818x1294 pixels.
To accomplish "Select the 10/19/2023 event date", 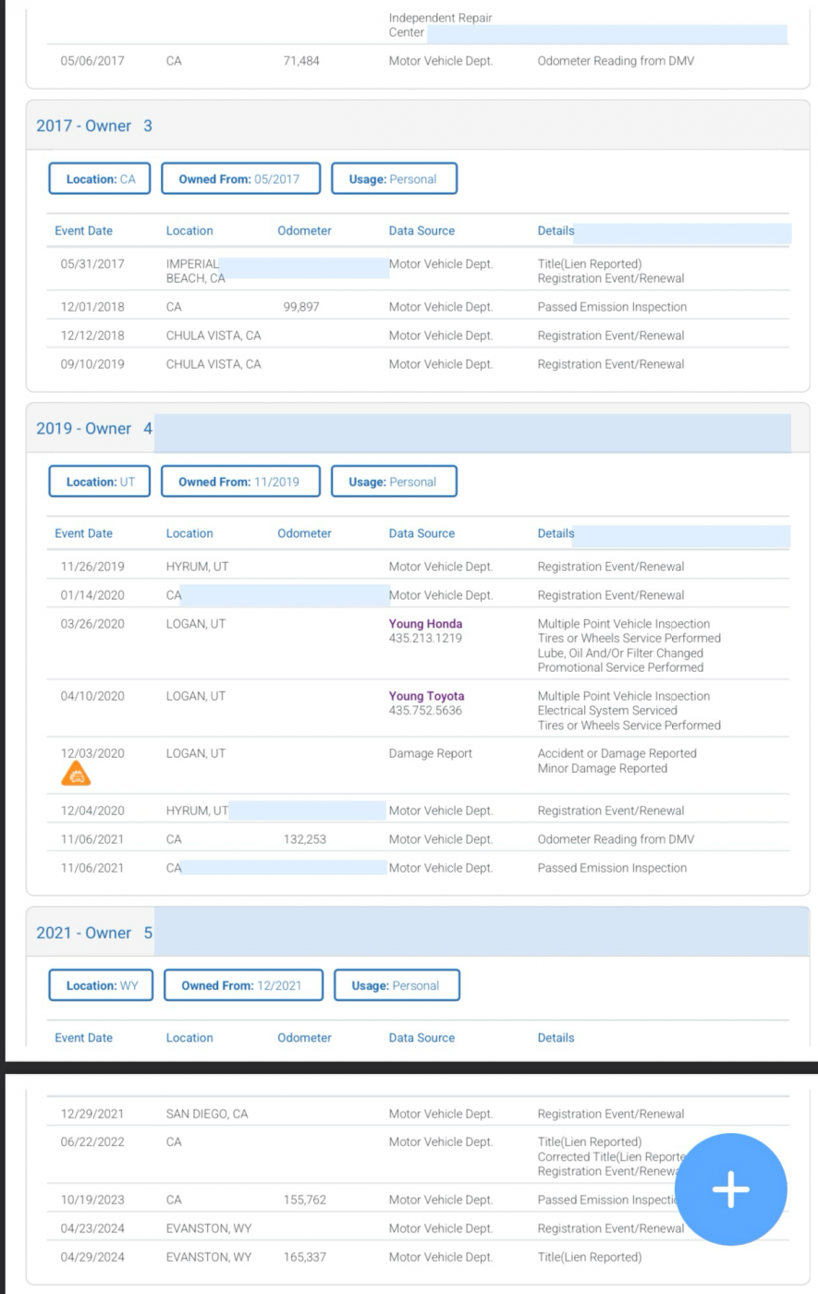I will click(92, 1200).
